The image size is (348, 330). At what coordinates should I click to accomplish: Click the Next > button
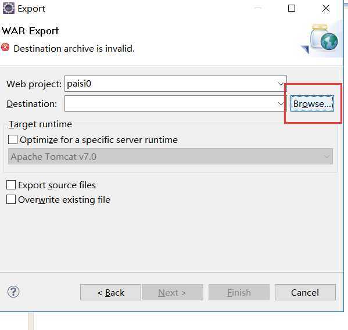pos(173,292)
